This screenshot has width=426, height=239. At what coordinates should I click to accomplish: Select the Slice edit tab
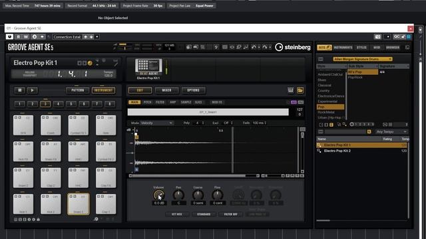[198, 102]
